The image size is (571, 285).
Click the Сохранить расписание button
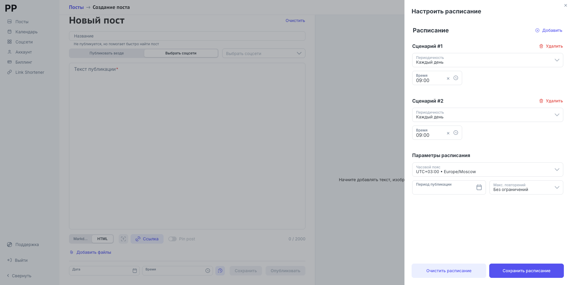pyautogui.click(x=526, y=271)
